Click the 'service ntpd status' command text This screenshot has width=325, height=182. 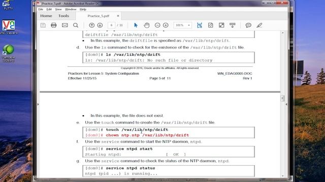131,168
